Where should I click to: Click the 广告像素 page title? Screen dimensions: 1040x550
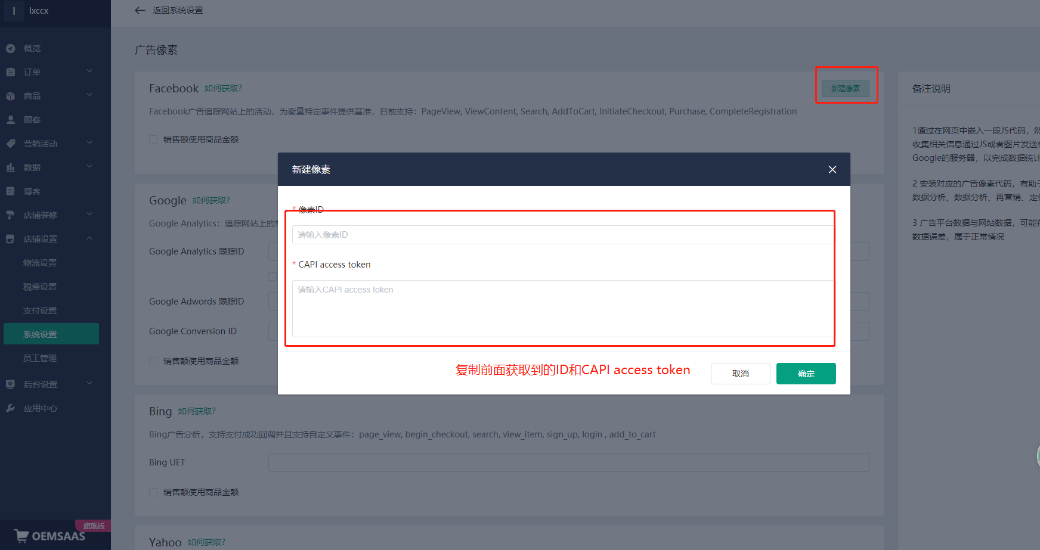click(x=156, y=50)
